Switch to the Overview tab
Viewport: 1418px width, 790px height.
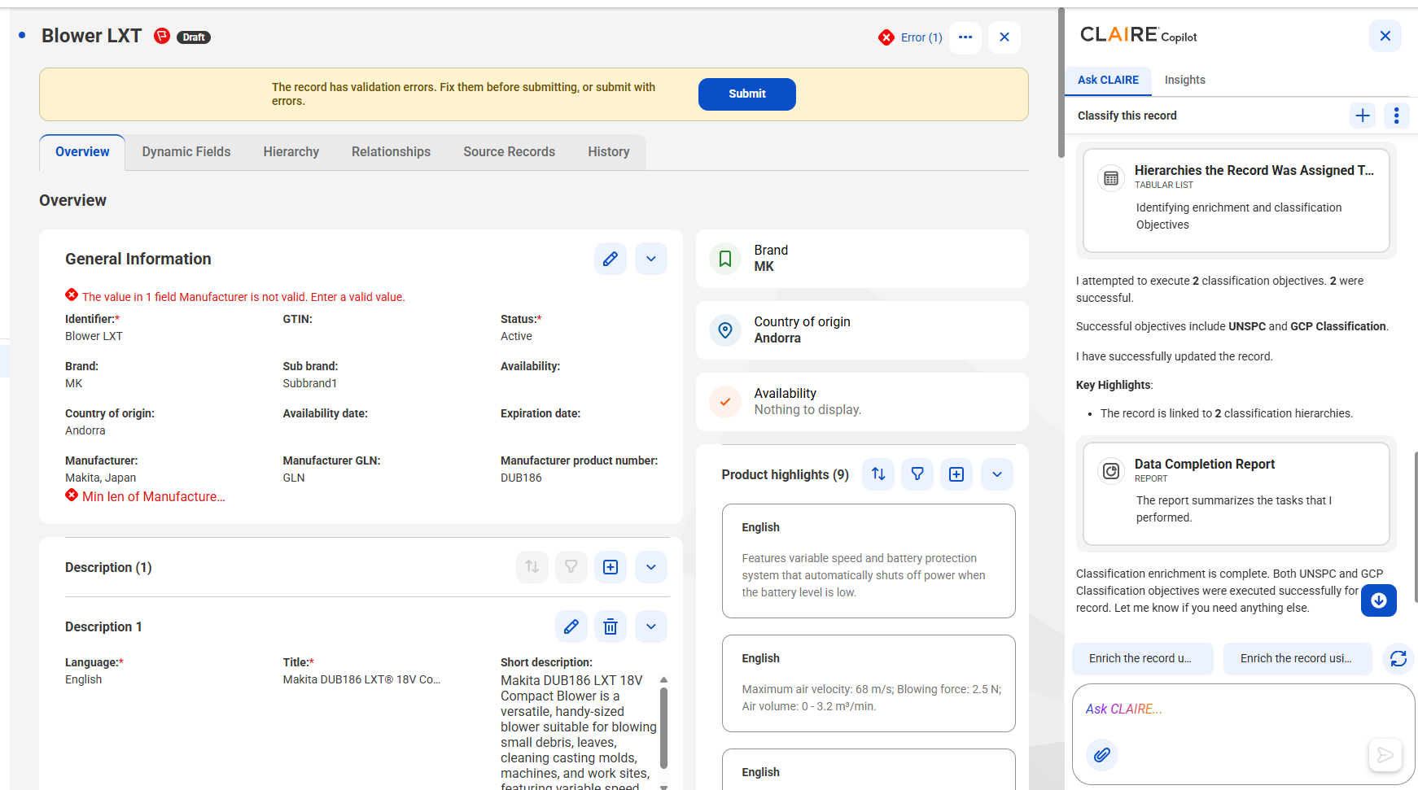pos(82,152)
